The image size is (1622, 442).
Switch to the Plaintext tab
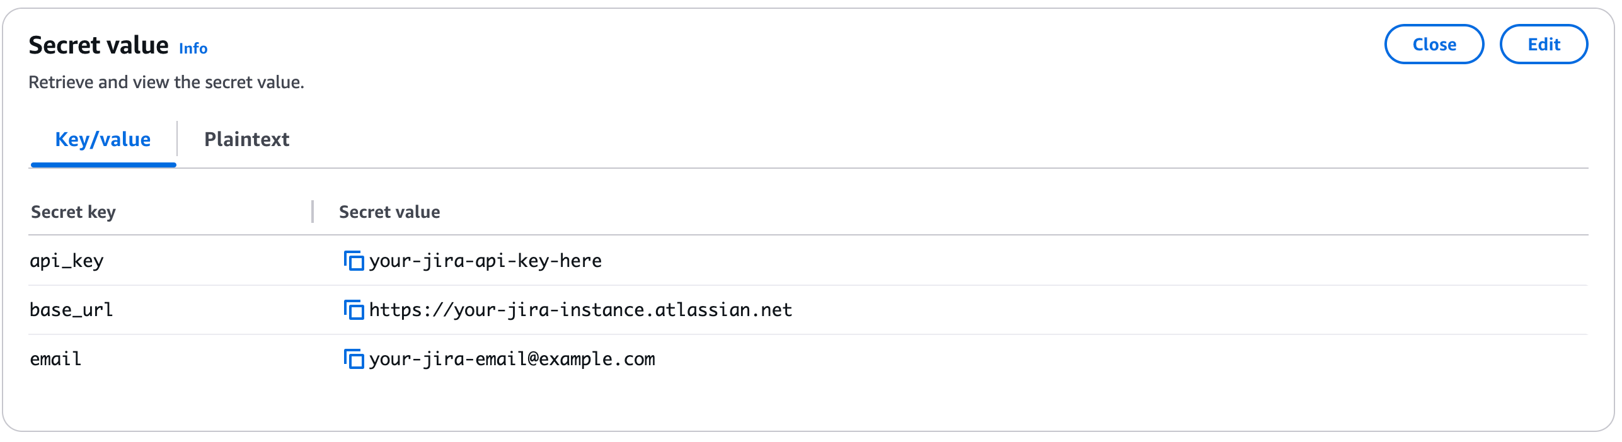coord(246,139)
